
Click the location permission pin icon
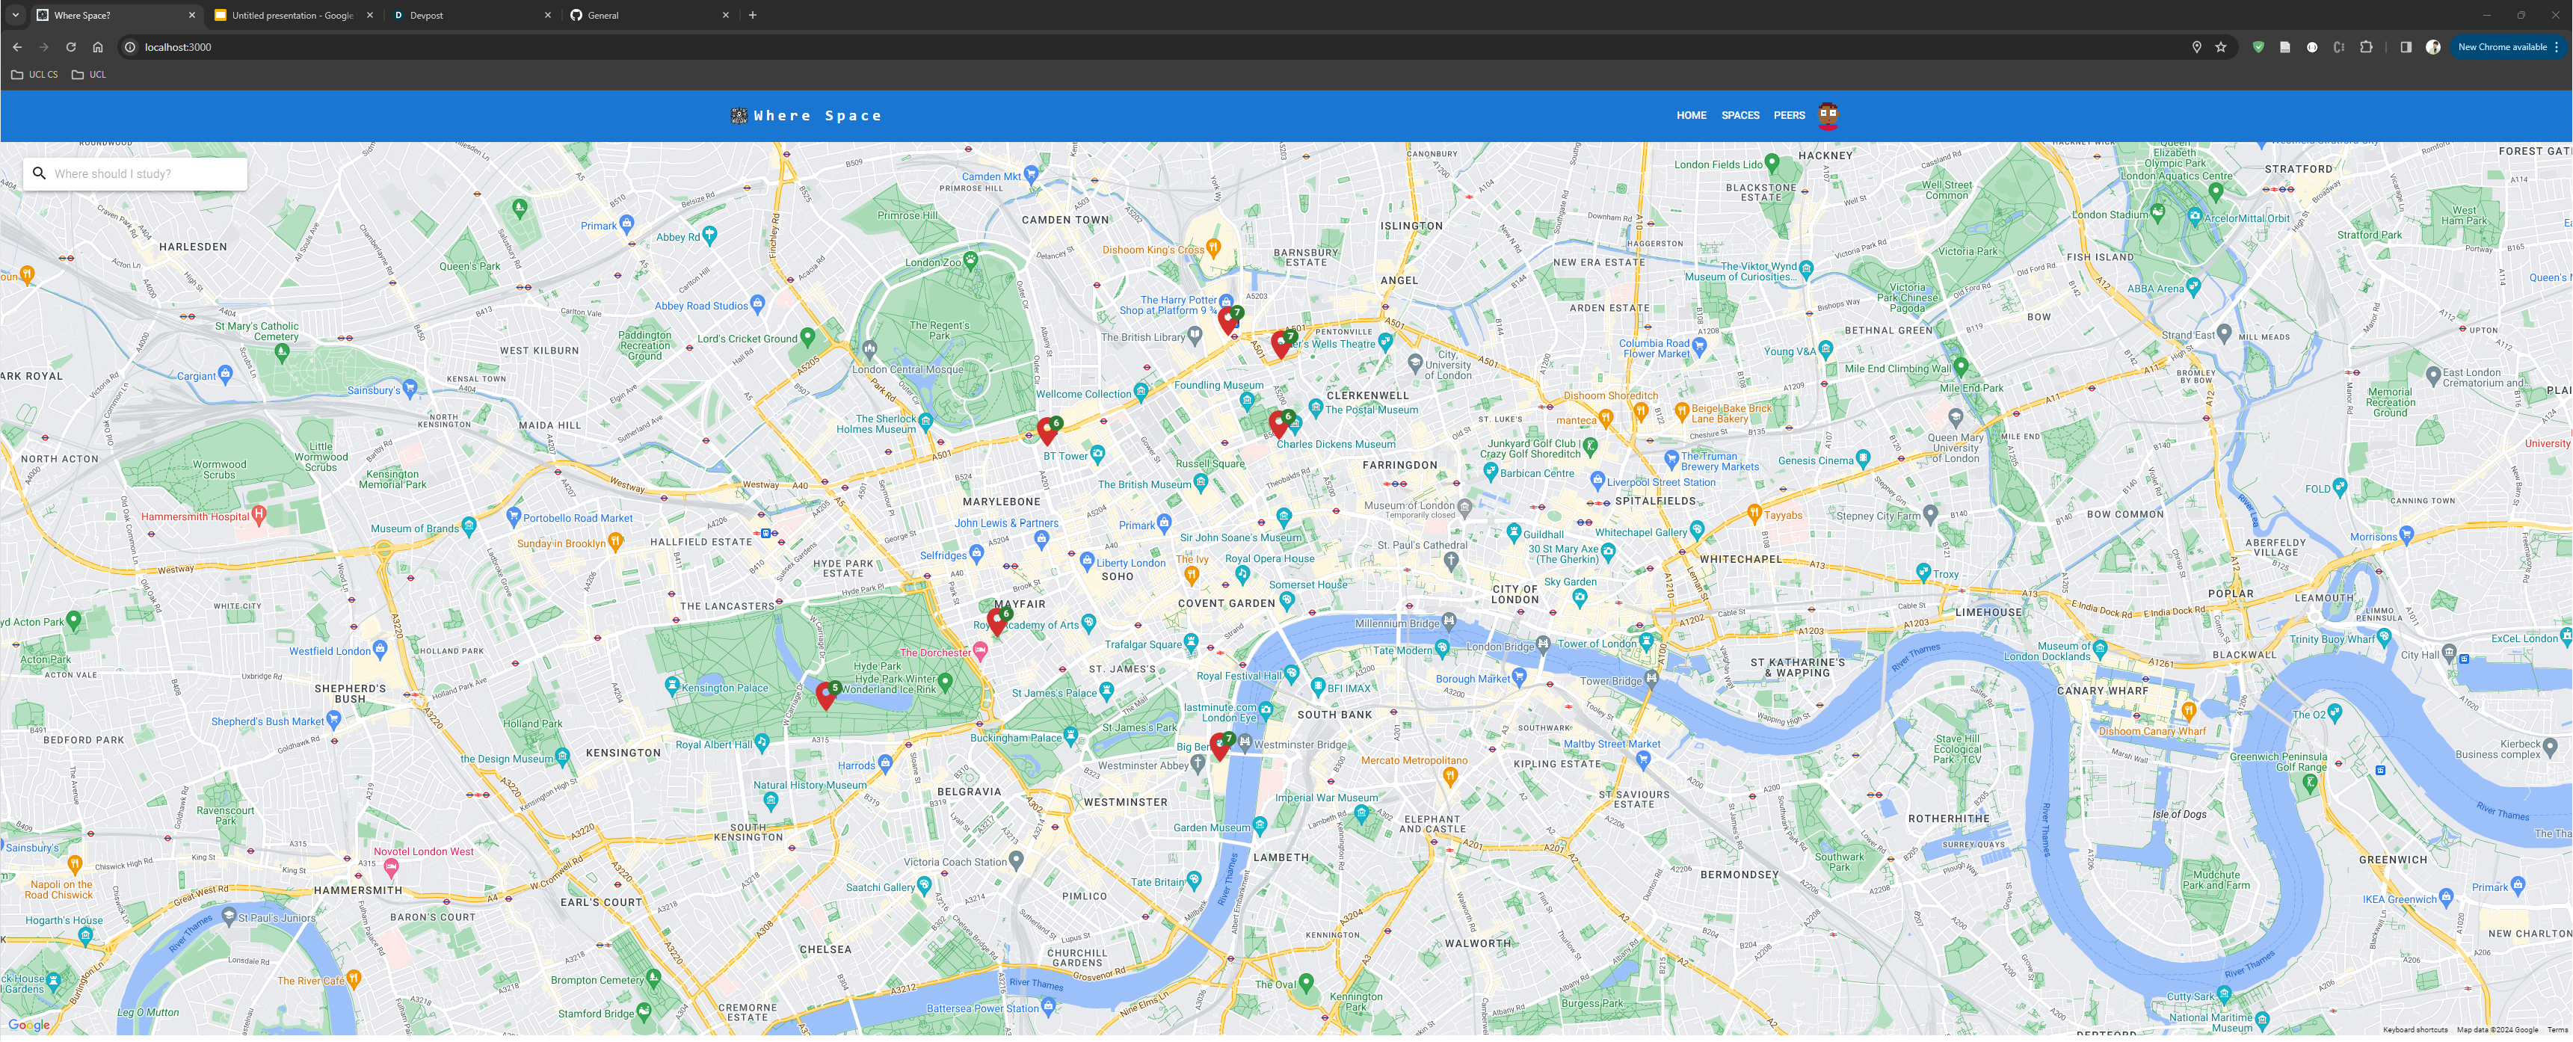pos(2195,47)
